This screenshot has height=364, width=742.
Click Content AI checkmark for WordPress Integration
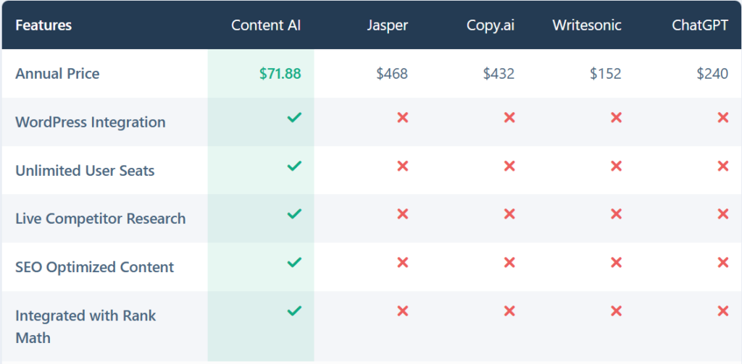point(294,117)
